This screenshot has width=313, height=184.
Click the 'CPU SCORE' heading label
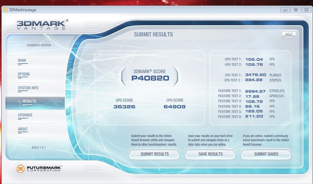coord(175,100)
